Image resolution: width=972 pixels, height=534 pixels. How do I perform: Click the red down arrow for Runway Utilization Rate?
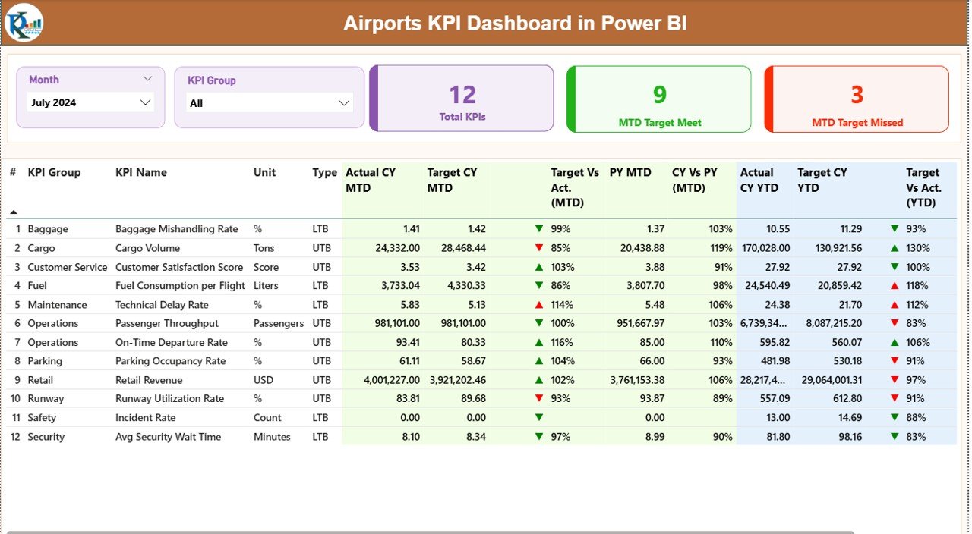(x=538, y=398)
